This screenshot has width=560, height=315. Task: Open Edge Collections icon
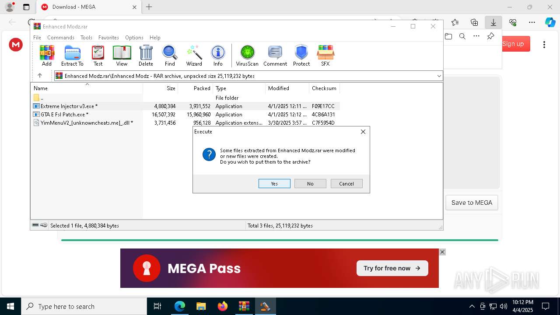[x=474, y=22]
